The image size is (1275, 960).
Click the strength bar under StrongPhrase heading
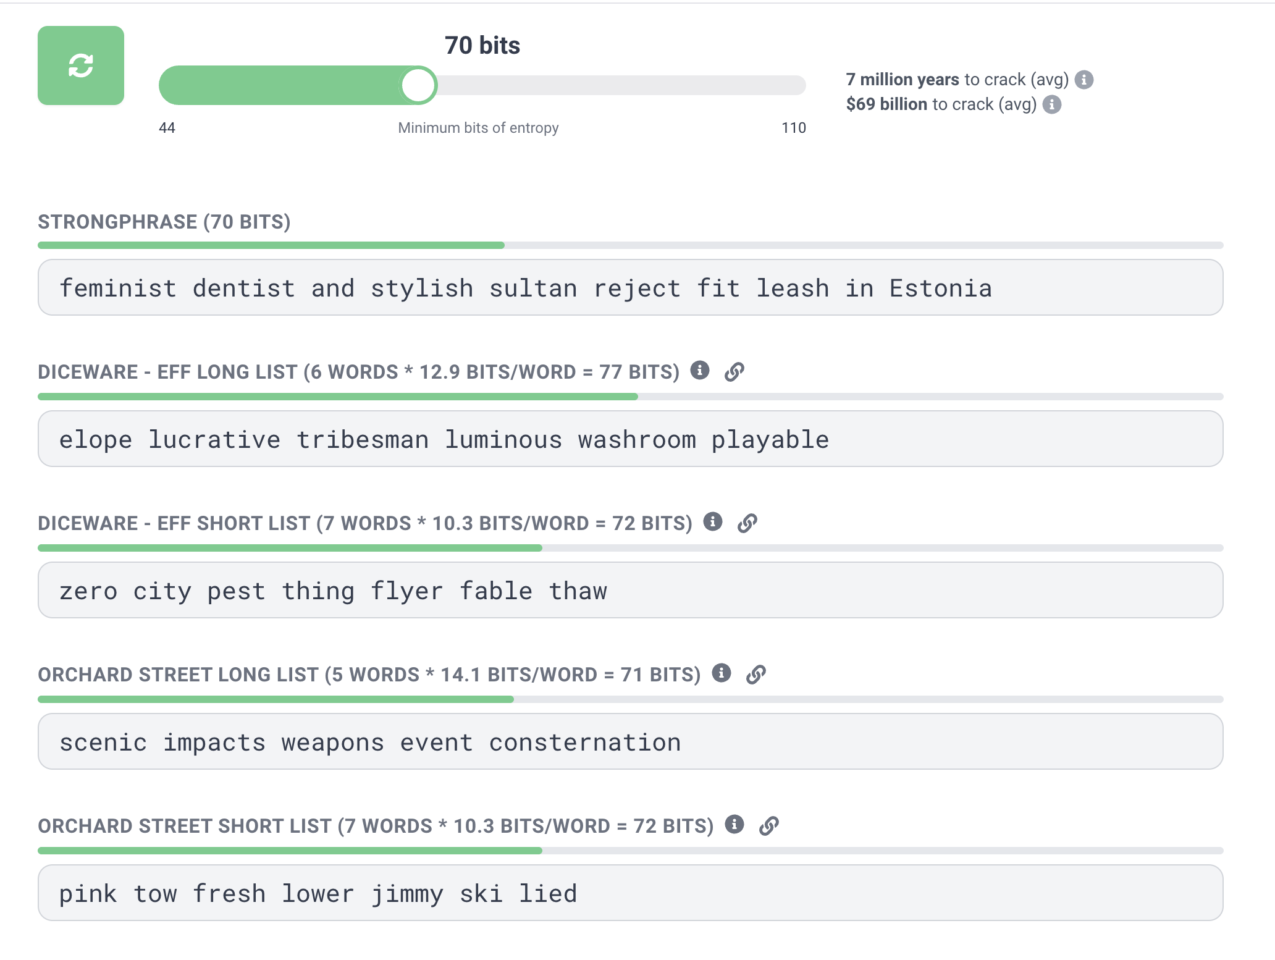pos(631,245)
